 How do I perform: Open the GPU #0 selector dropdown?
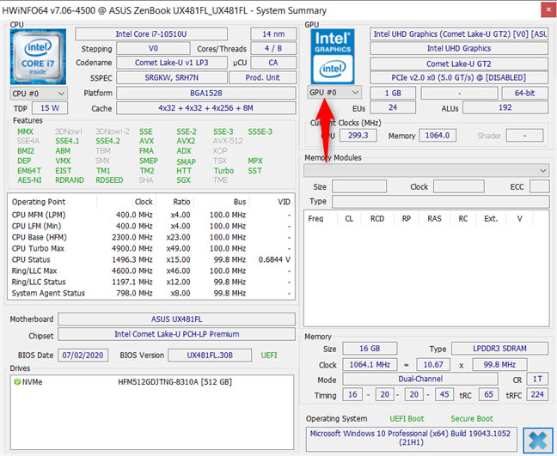334,92
